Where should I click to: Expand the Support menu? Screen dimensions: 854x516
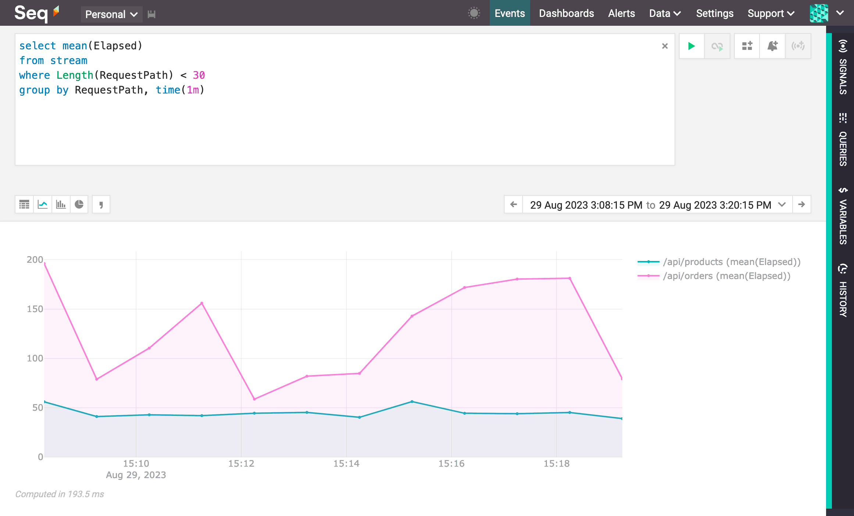point(771,13)
